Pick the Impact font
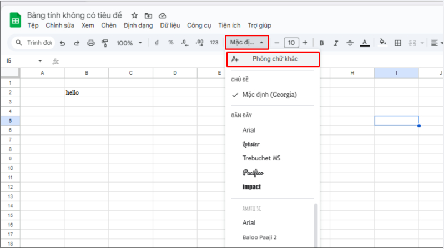The width and height of the screenshot is (444, 249). [251, 187]
